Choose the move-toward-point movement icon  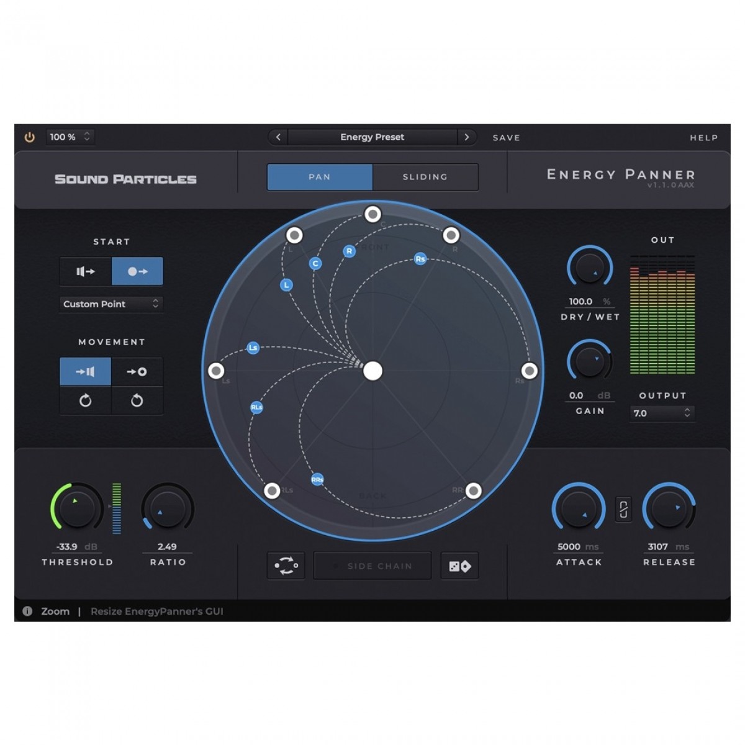[137, 372]
